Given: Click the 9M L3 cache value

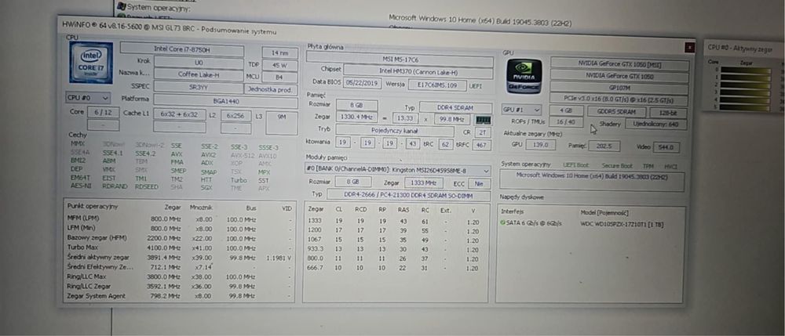Looking at the screenshot, I should [x=281, y=123].
